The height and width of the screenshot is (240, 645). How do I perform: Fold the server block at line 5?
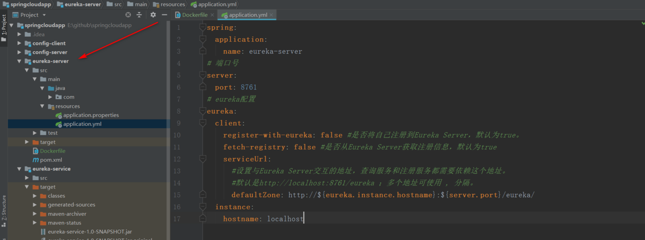(203, 75)
